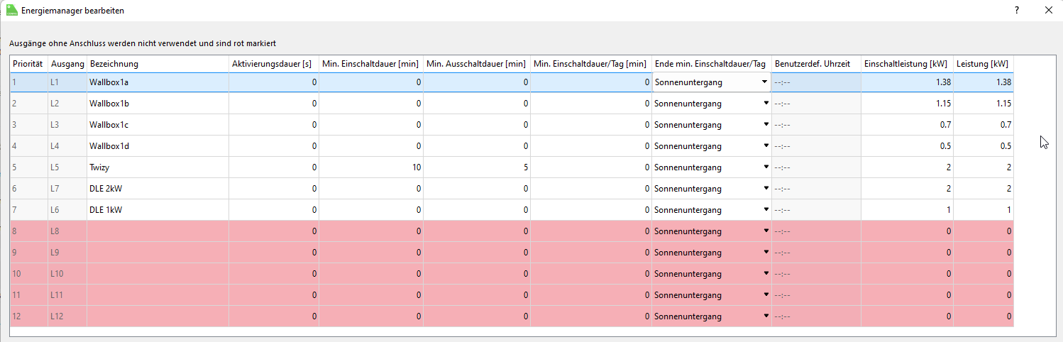Click the help question mark button

tap(1016, 10)
